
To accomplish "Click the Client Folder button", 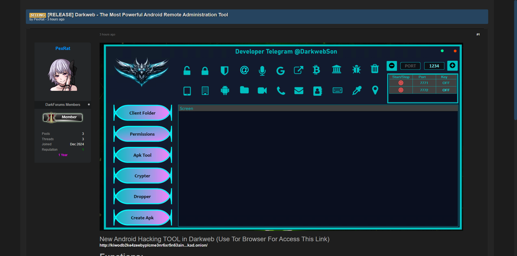I will point(142,113).
